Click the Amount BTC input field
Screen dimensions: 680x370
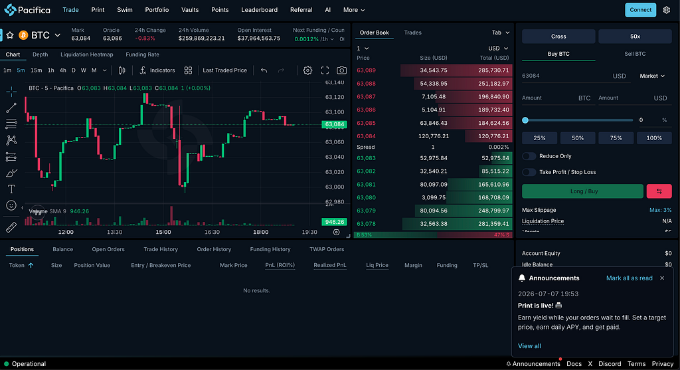click(x=557, y=98)
